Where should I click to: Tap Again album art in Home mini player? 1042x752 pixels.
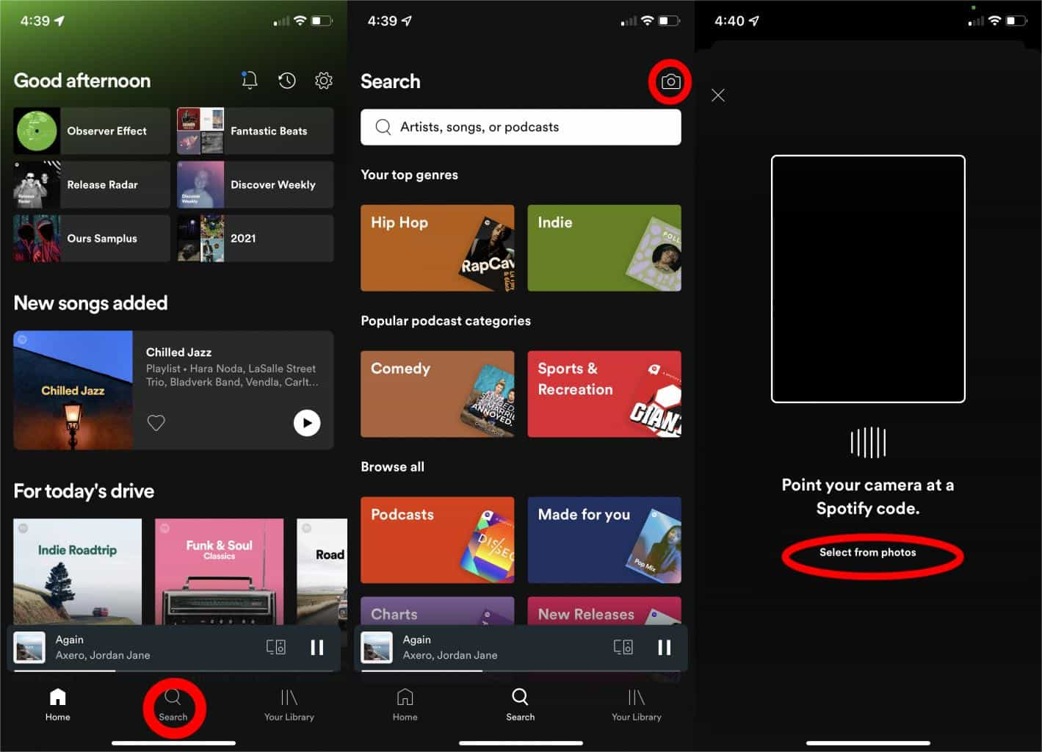point(29,647)
